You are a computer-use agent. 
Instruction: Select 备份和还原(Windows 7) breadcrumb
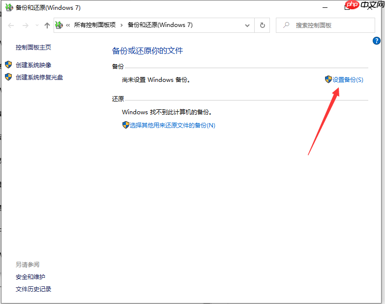click(160, 25)
